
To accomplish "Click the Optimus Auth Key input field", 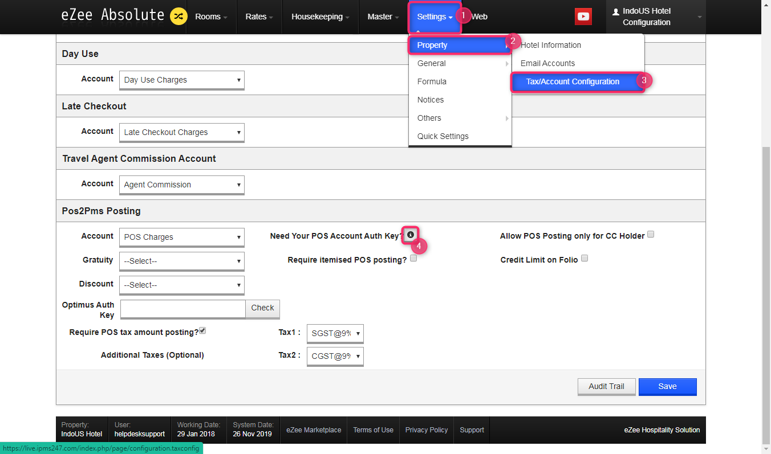I will (x=183, y=309).
